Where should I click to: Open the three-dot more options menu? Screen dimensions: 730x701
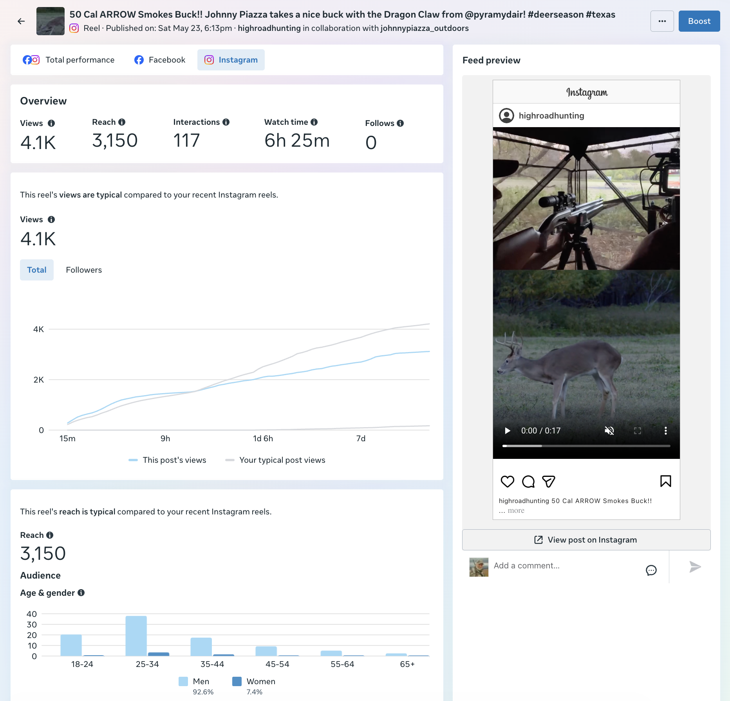(x=662, y=21)
